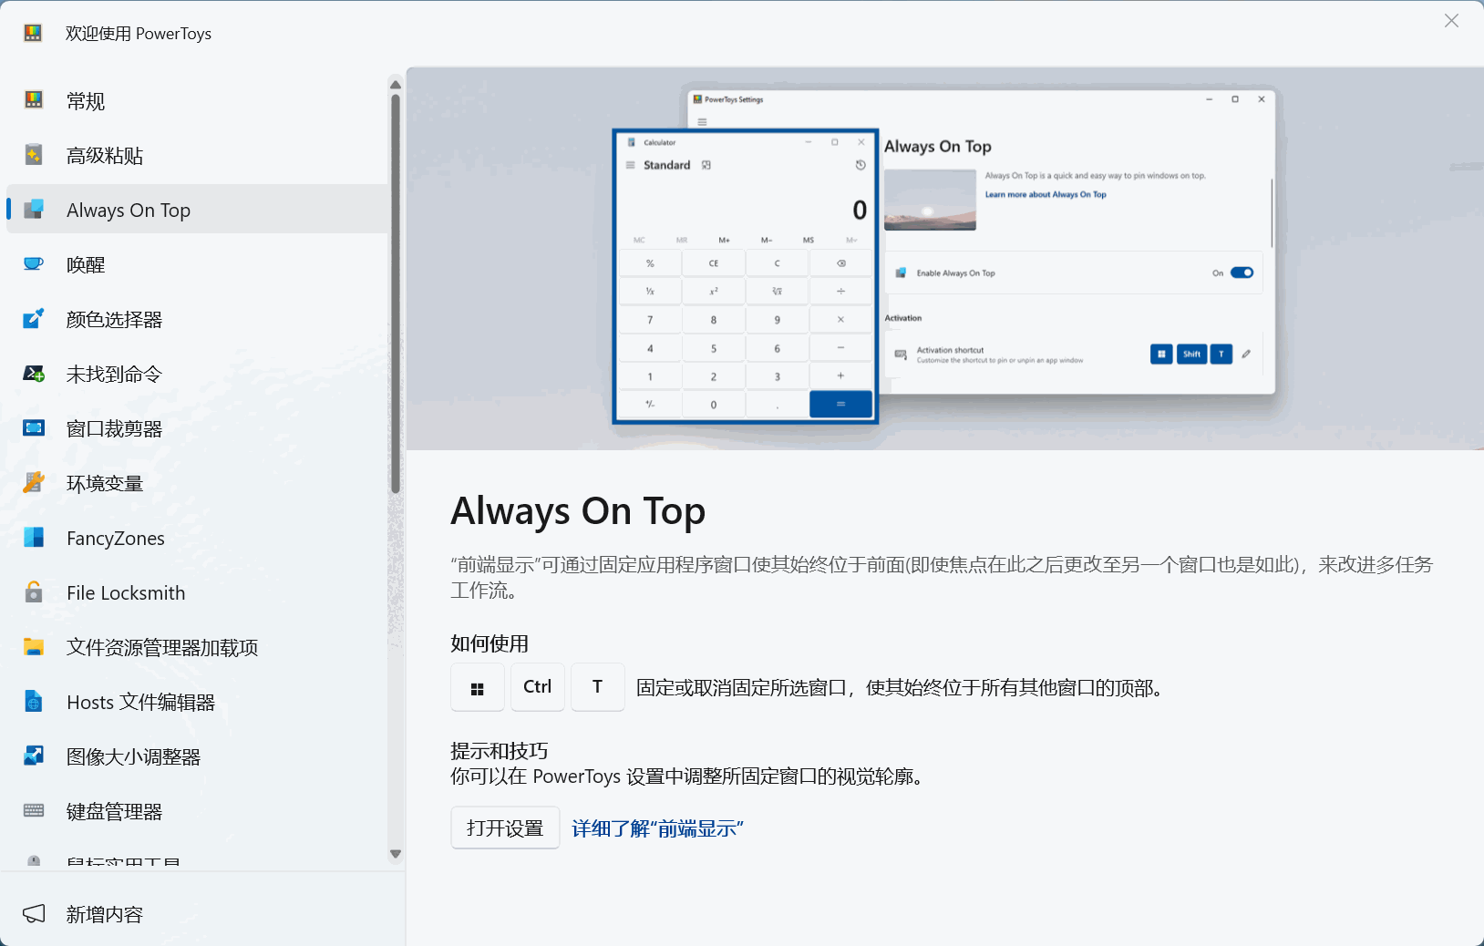Click the 常规 (General) icon in the sidebar

(x=34, y=100)
